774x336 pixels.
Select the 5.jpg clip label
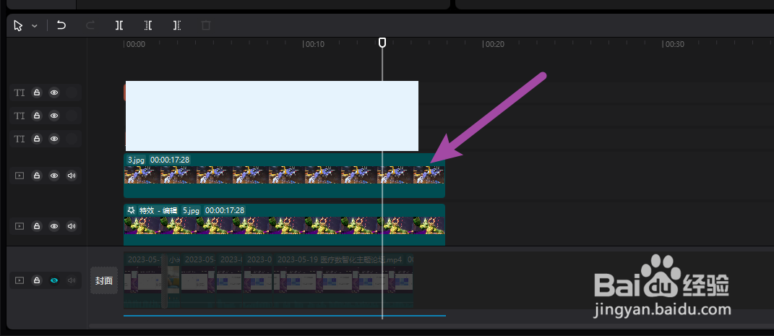pos(192,211)
